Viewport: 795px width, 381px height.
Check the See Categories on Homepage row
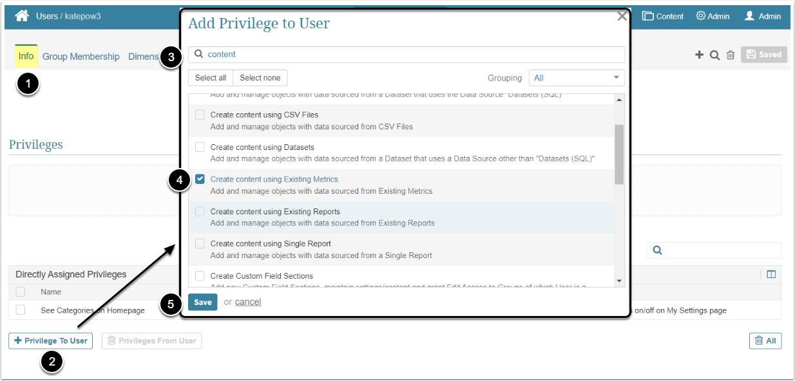[x=21, y=310]
